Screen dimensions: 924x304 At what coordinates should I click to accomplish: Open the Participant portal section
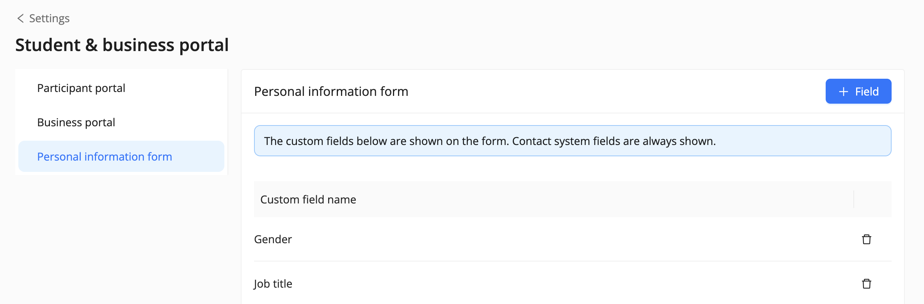81,88
